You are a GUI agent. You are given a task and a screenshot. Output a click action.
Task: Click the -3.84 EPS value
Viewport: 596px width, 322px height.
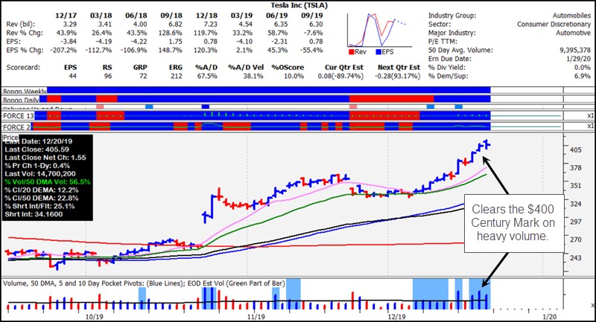(68, 42)
